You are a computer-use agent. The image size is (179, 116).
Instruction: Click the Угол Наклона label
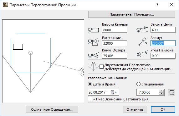click(162, 50)
